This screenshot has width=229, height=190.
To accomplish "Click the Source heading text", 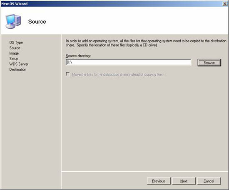I will pos(37,22).
